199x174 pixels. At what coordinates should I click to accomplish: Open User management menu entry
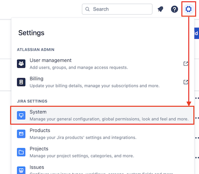[x=103, y=64]
